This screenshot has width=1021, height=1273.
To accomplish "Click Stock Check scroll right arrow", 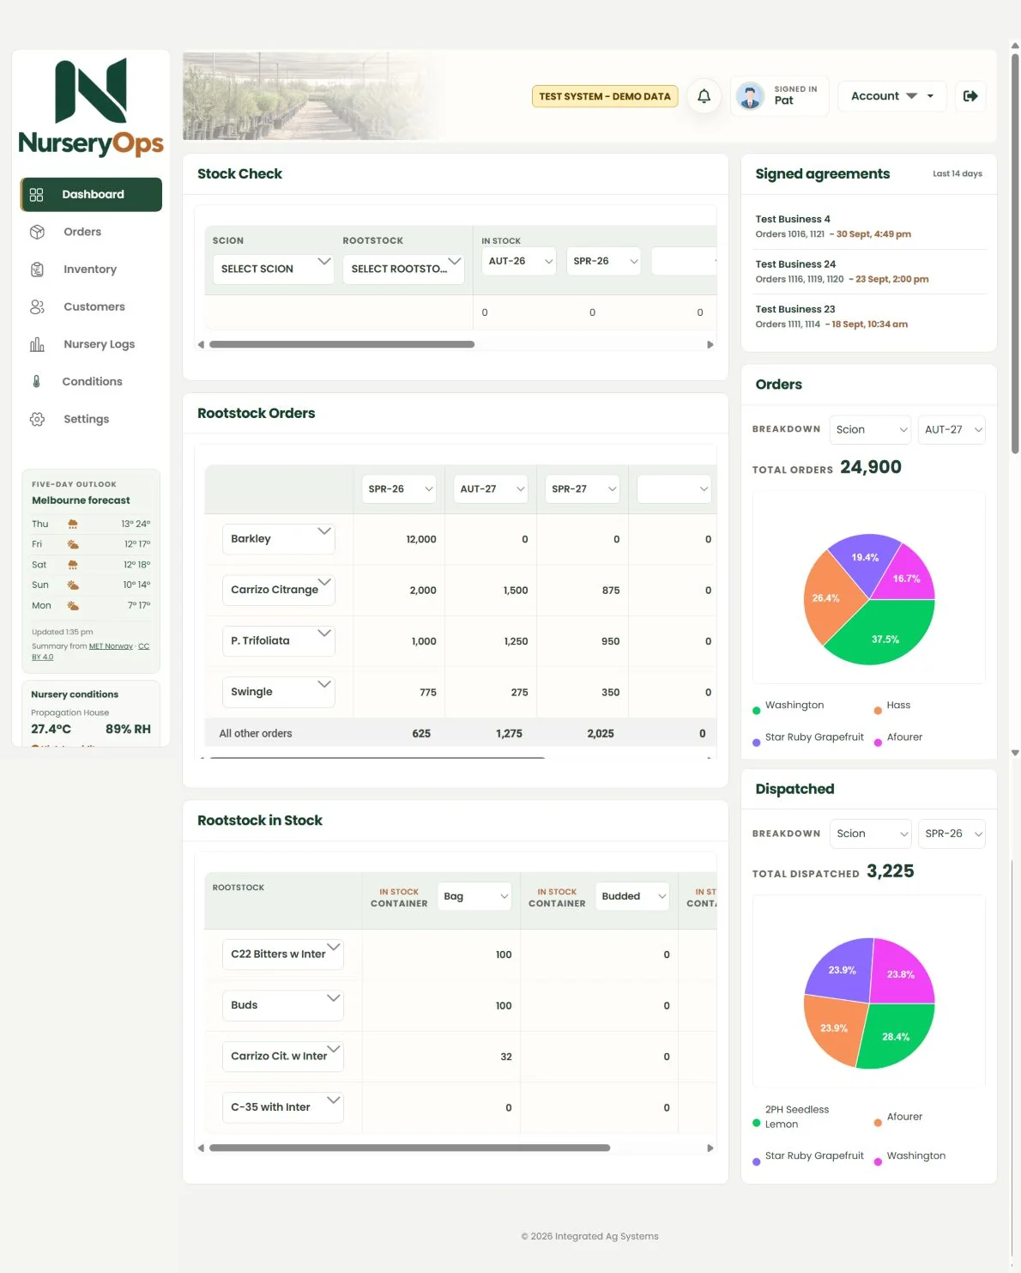I will [710, 344].
